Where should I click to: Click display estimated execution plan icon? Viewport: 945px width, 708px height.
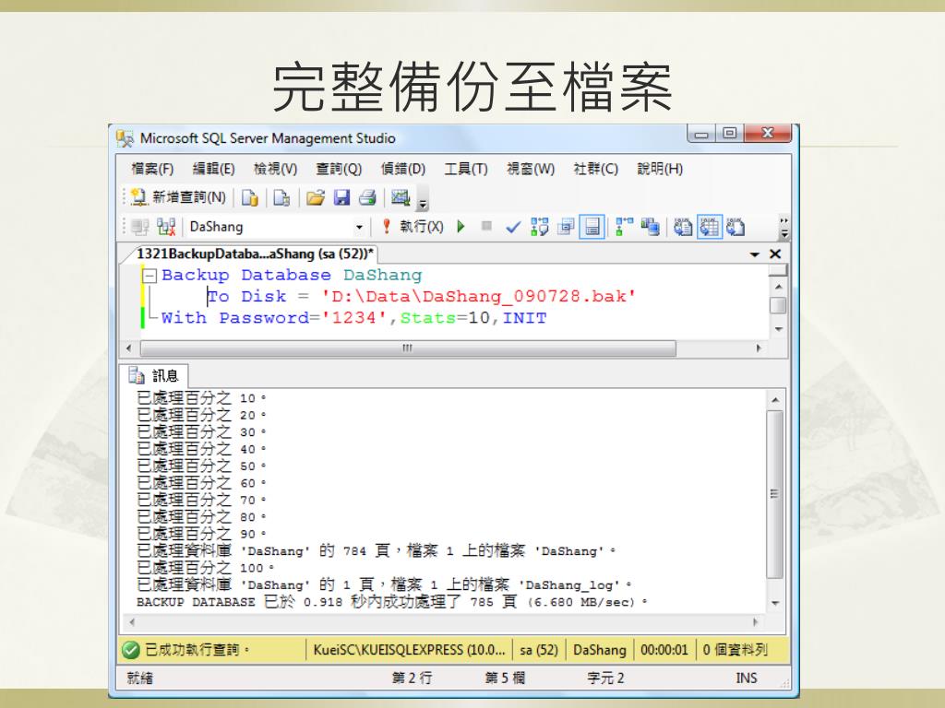point(539,227)
